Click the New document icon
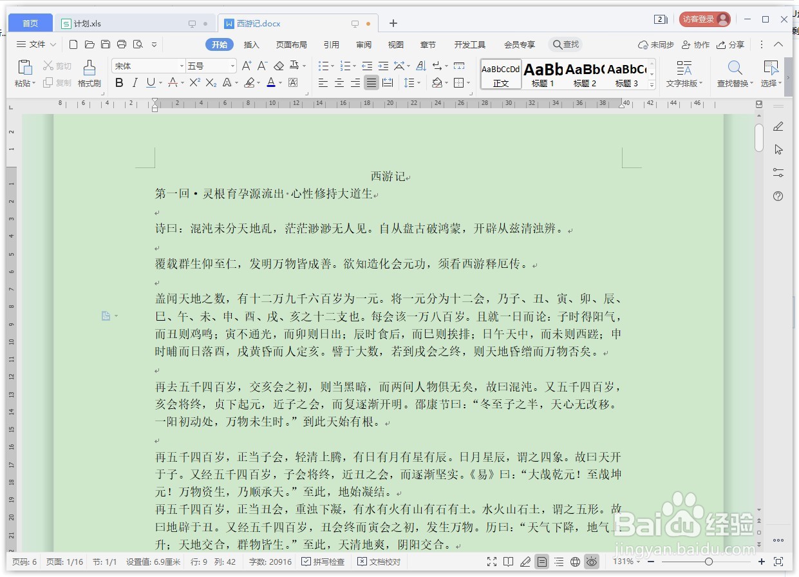The height and width of the screenshot is (577, 799). coord(73,44)
